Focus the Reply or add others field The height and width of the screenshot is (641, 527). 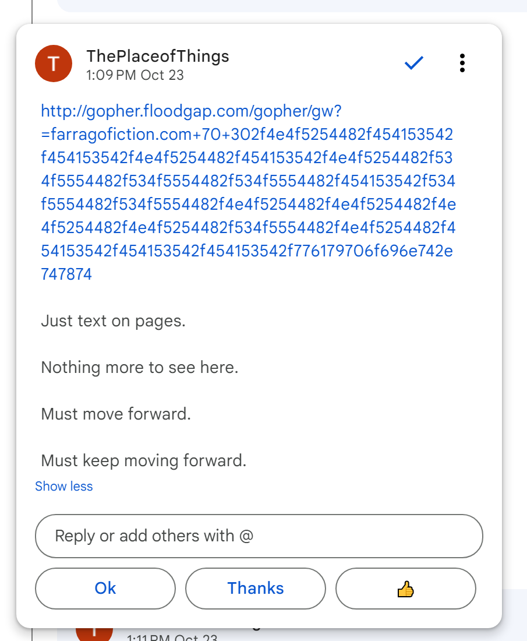pos(259,536)
